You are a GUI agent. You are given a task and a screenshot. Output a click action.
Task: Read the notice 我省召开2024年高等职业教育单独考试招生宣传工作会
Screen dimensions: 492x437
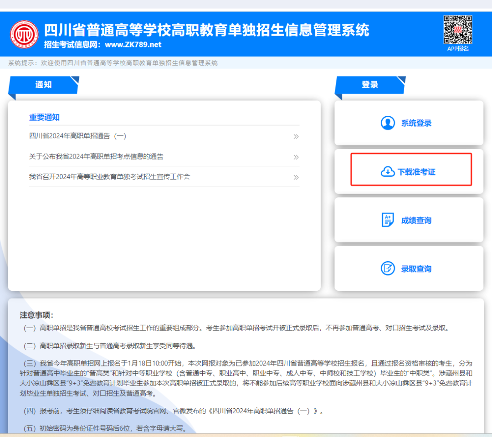(x=109, y=176)
